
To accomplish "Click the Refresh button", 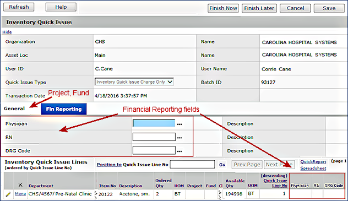I will (19, 7).
